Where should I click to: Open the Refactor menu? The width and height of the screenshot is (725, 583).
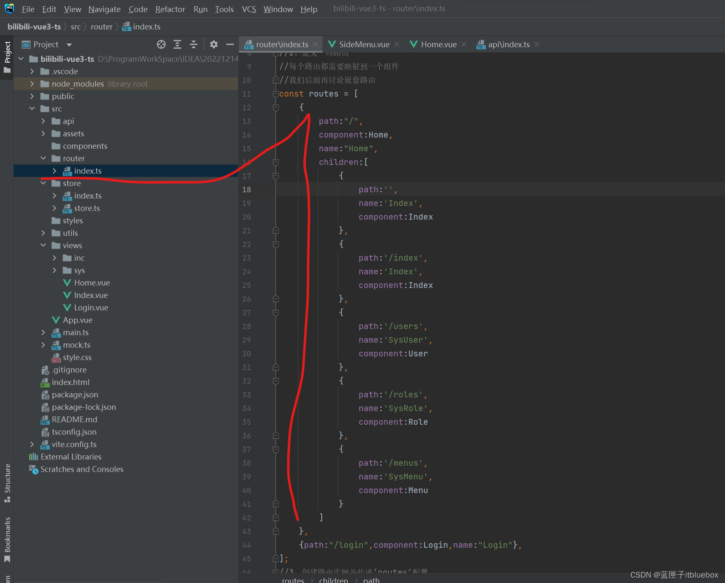tap(170, 9)
